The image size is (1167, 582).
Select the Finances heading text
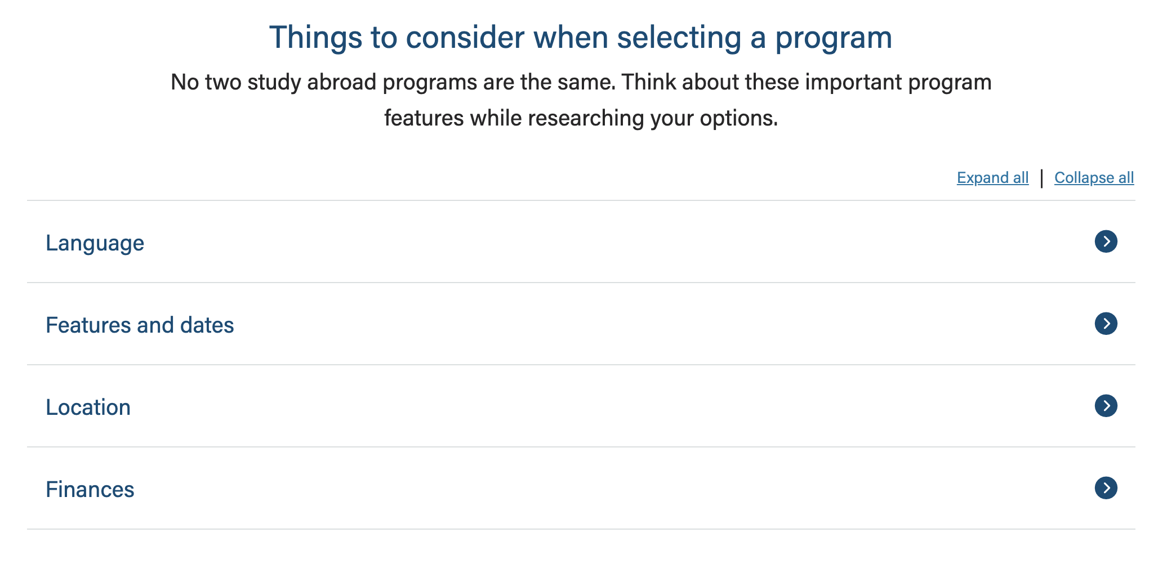[90, 490]
